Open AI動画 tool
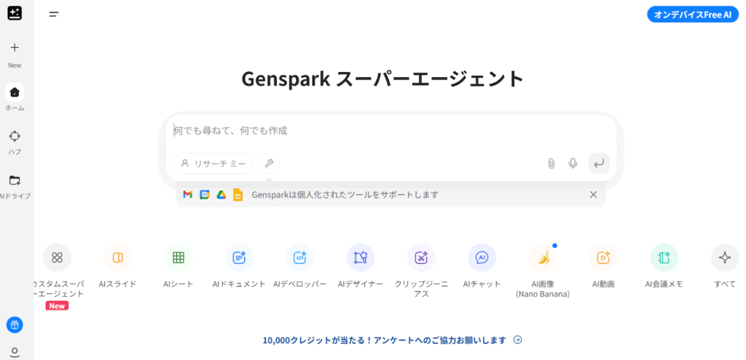The width and height of the screenshot is (746, 360). click(603, 257)
